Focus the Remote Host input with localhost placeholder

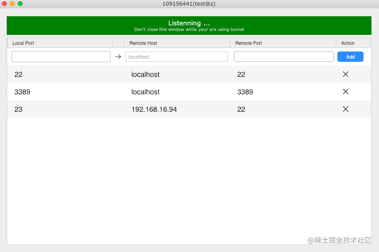tap(177, 57)
